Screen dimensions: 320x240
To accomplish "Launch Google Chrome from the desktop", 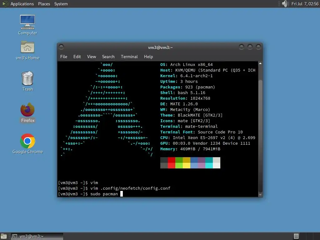I will click(x=27, y=144).
